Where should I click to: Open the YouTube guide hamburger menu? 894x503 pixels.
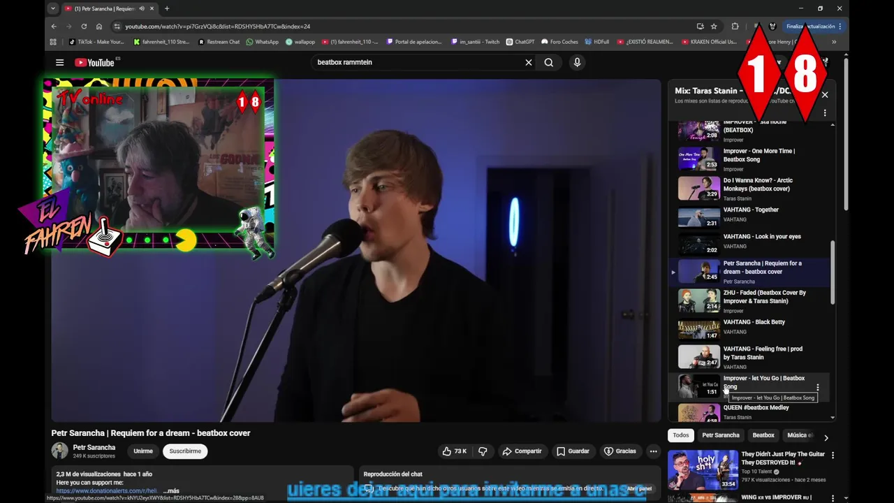pos(59,62)
